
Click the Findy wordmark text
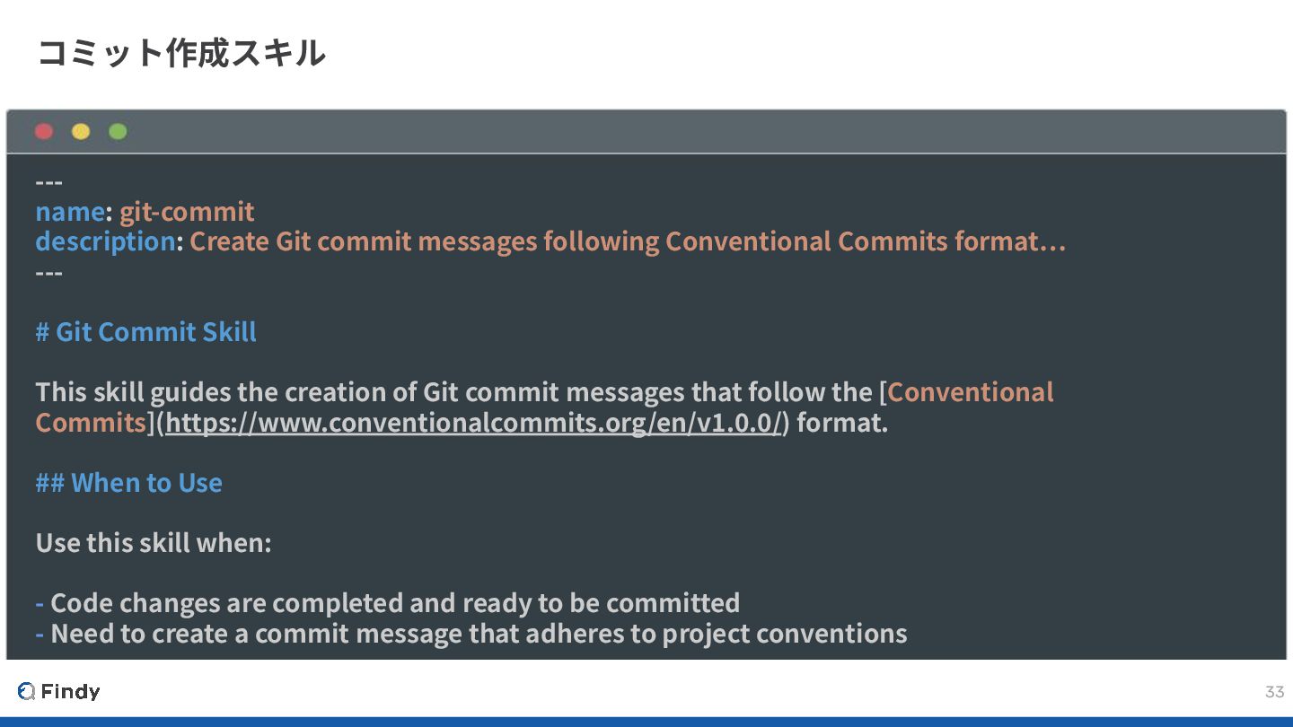(70, 691)
